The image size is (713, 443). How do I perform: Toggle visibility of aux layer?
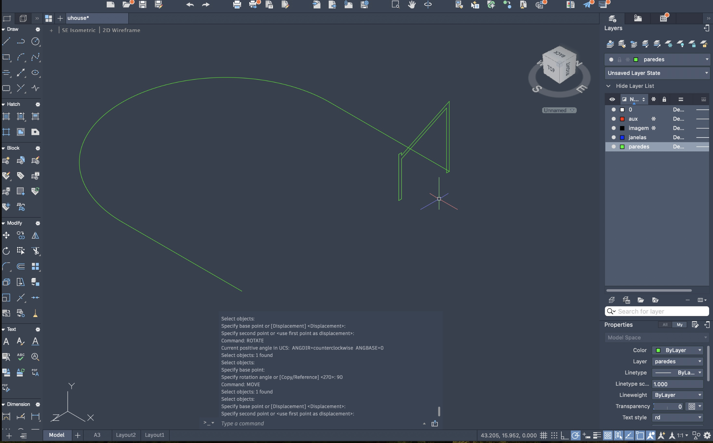pyautogui.click(x=614, y=119)
